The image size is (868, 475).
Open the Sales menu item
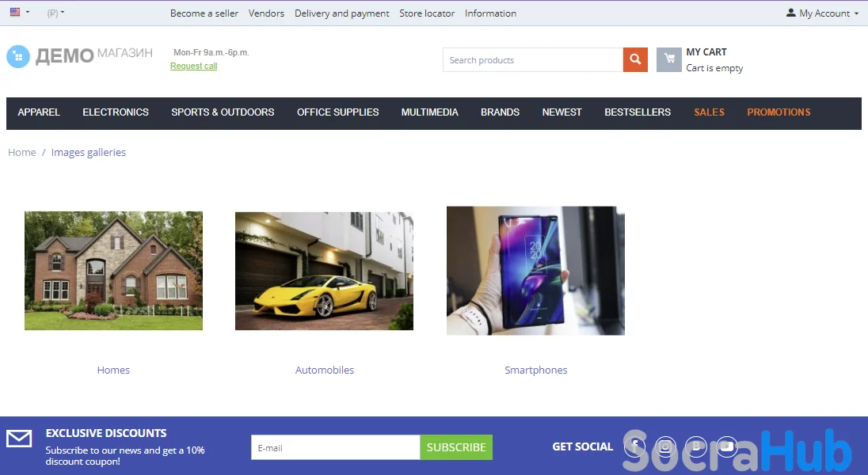tap(709, 112)
